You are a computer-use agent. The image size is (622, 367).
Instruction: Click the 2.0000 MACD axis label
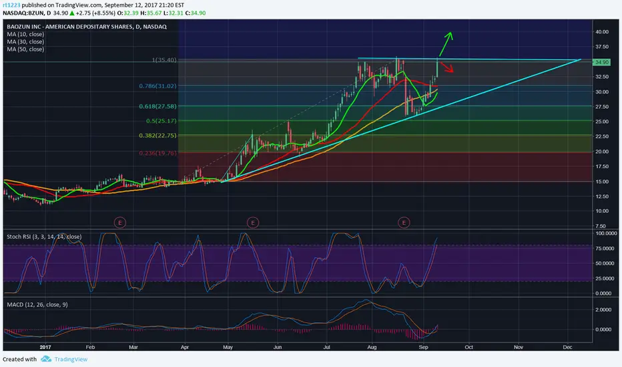pos(605,310)
